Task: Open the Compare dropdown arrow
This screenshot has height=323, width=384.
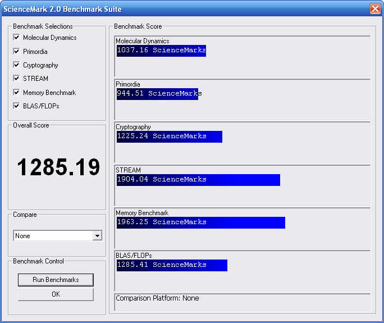Action: pyautogui.click(x=98, y=236)
